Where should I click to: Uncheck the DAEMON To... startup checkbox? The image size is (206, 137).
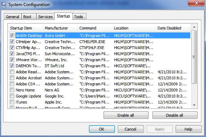coord(12,66)
